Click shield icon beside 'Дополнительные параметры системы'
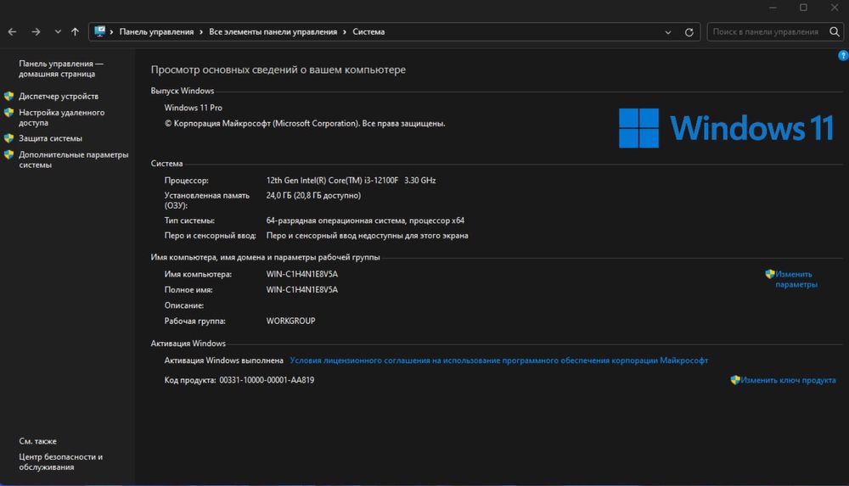 pos(8,154)
